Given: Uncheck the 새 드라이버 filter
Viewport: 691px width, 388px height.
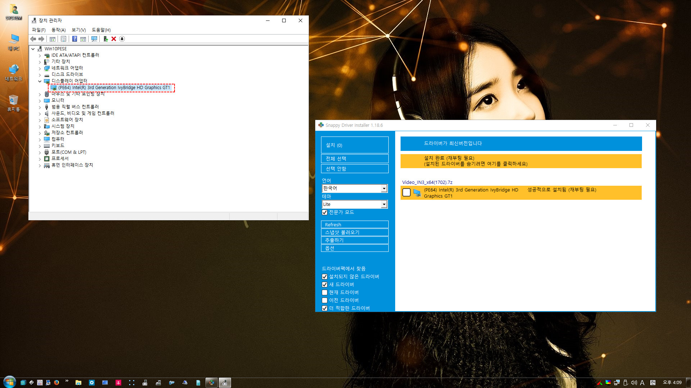Looking at the screenshot, I should click(325, 285).
